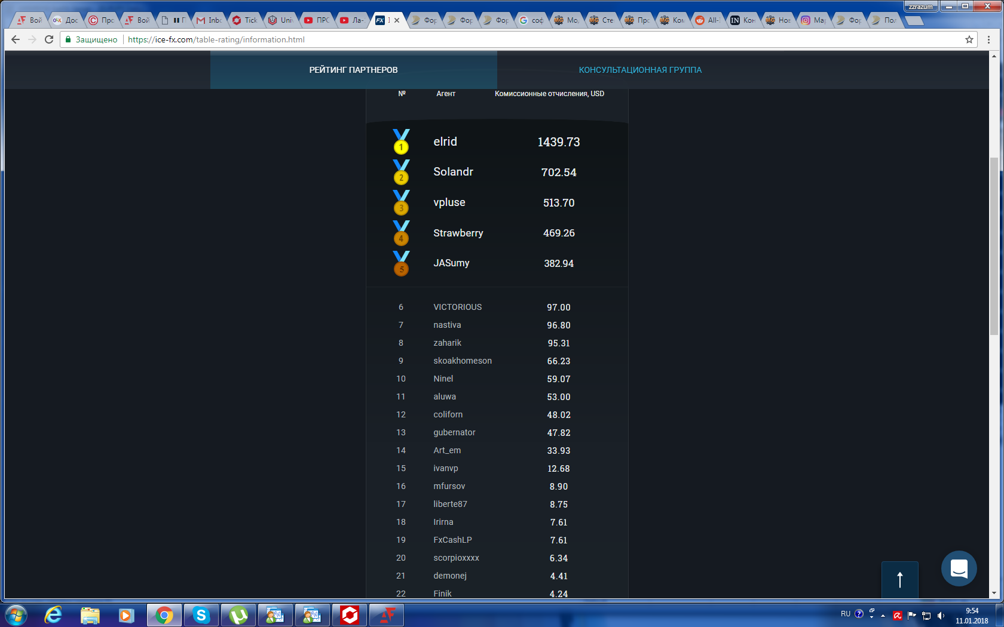
Task: Switch to Chrome on the taskbar
Action: pyautogui.click(x=164, y=614)
